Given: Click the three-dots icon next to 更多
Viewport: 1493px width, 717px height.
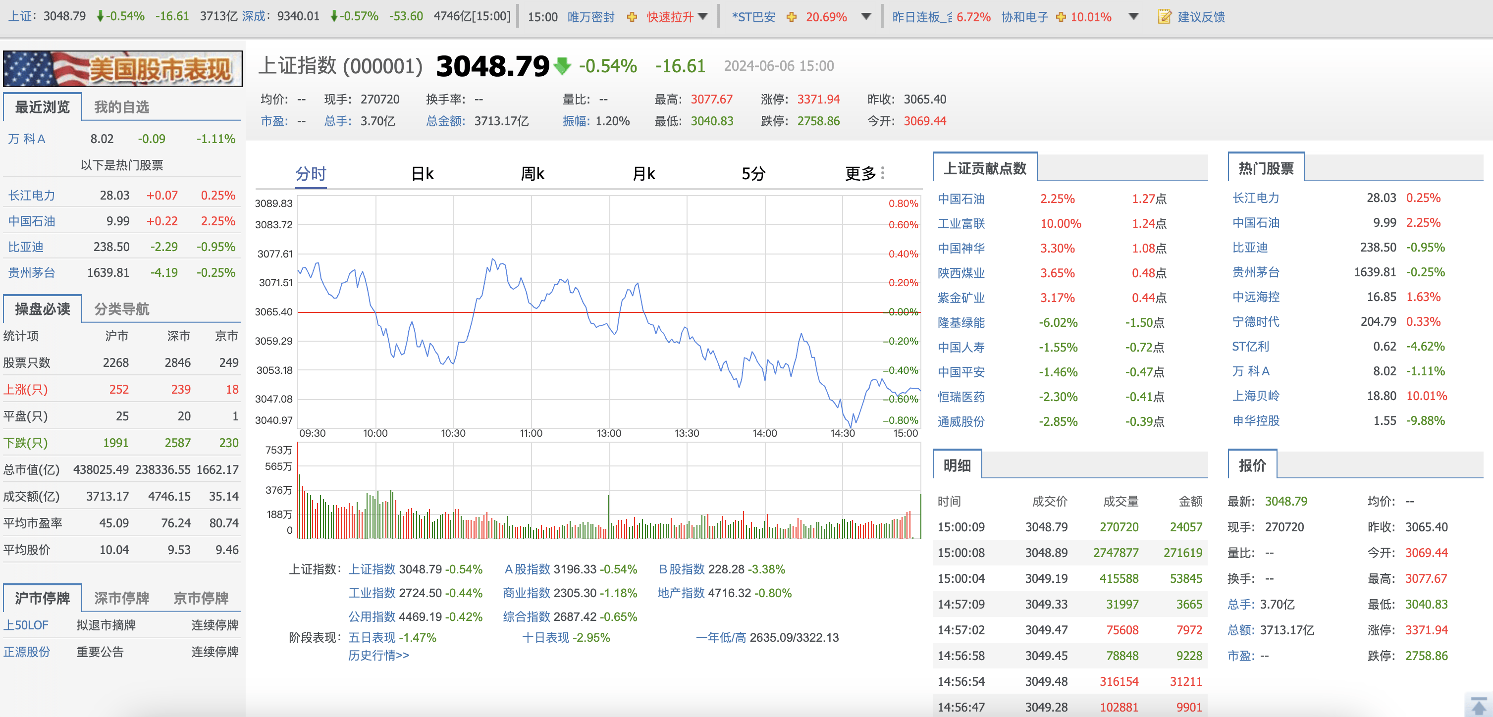Looking at the screenshot, I should click(883, 173).
